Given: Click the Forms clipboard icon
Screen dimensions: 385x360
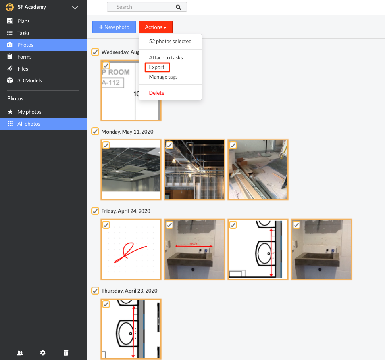Looking at the screenshot, I should (10, 57).
